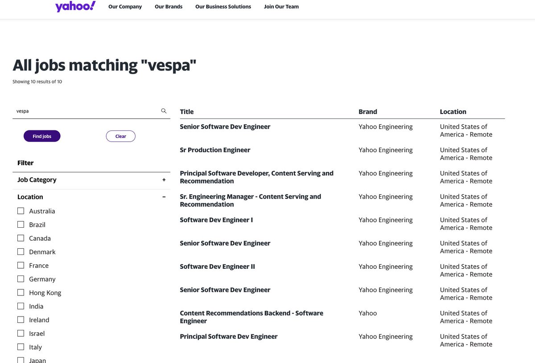Screen dimensions: 535x363
Task: Check the Ireland location checkbox
Action: point(21,320)
